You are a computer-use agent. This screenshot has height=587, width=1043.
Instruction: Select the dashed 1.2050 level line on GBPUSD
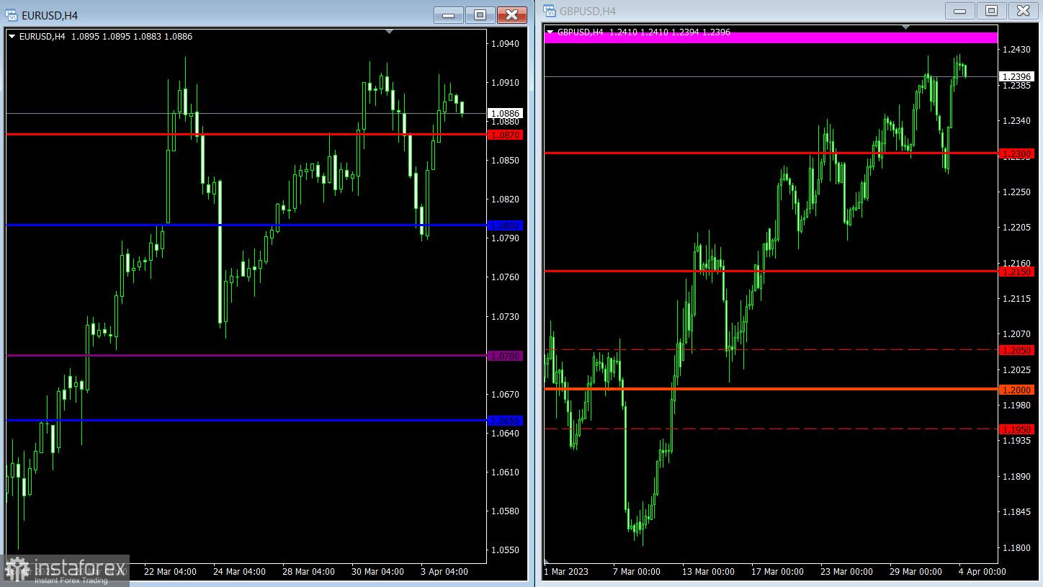771,349
